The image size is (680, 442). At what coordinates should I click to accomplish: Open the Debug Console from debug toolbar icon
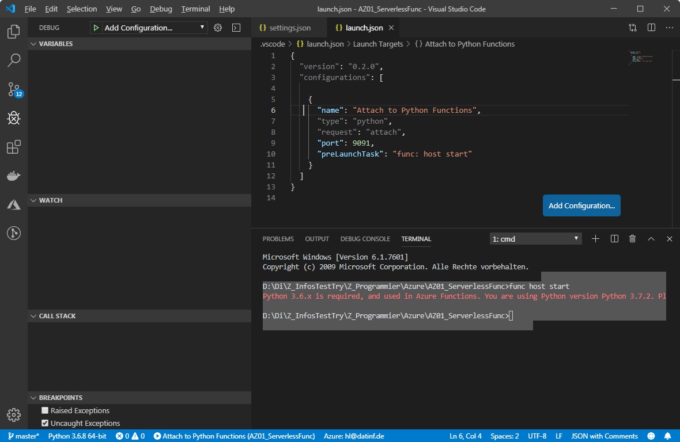point(236,28)
